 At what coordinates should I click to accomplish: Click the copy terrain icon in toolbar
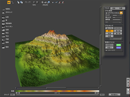(18, 2)
